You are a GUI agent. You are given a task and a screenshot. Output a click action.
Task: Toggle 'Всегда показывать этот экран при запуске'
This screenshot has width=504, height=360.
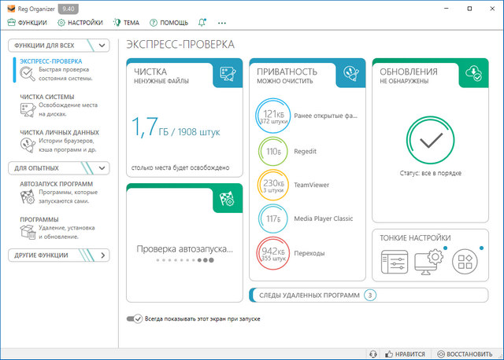click(x=134, y=318)
